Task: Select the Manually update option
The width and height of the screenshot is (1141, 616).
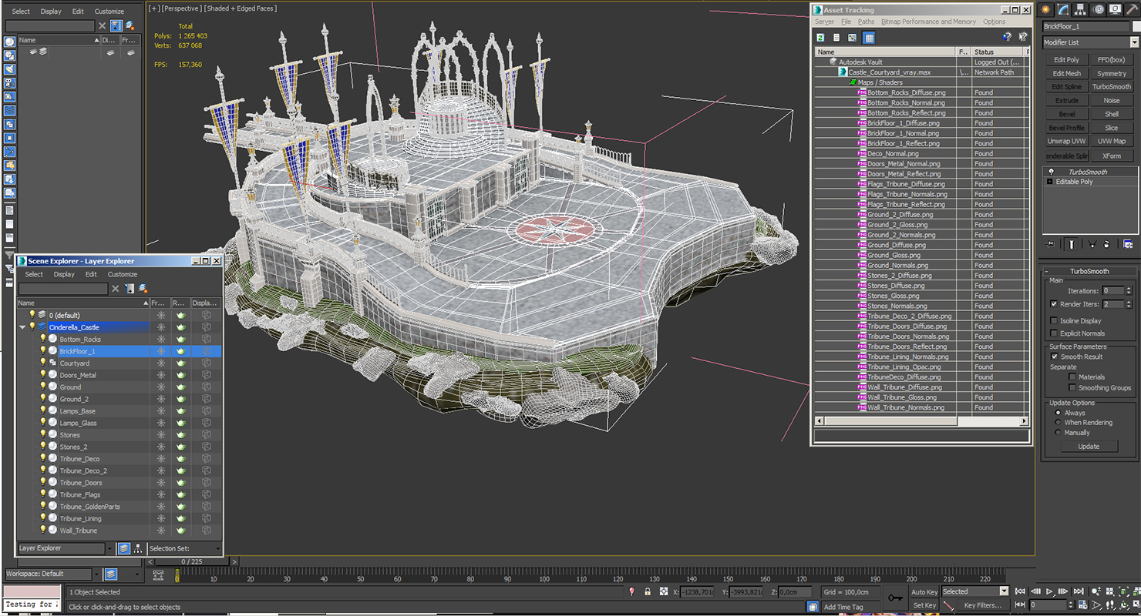Action: click(x=1058, y=433)
